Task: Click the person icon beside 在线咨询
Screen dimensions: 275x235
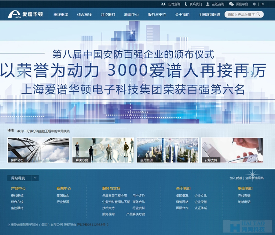Action: click(208, 4)
